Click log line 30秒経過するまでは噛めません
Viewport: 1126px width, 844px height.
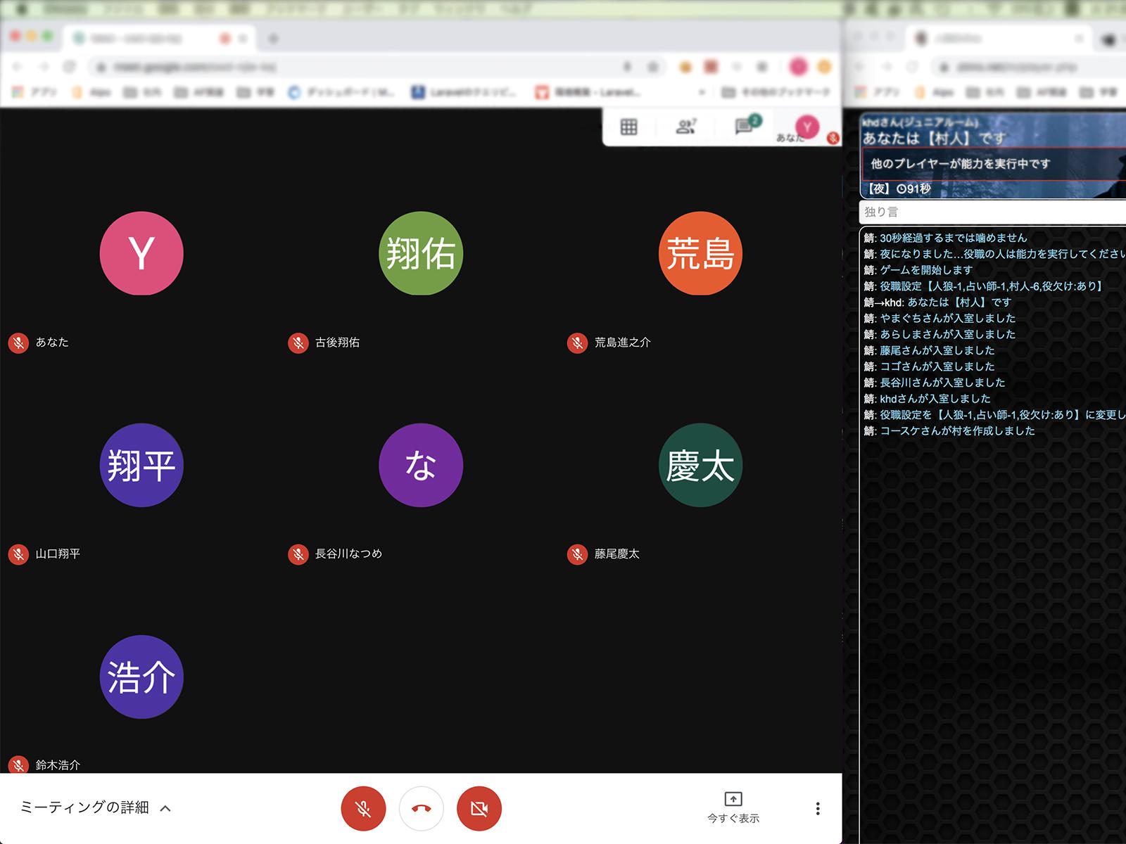945,238
